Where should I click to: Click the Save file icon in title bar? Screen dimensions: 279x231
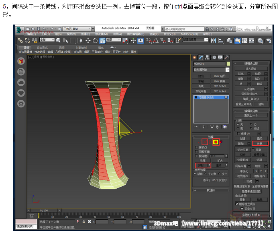coord(39,29)
